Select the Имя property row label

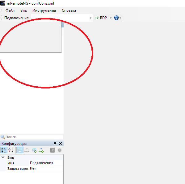[11, 163]
